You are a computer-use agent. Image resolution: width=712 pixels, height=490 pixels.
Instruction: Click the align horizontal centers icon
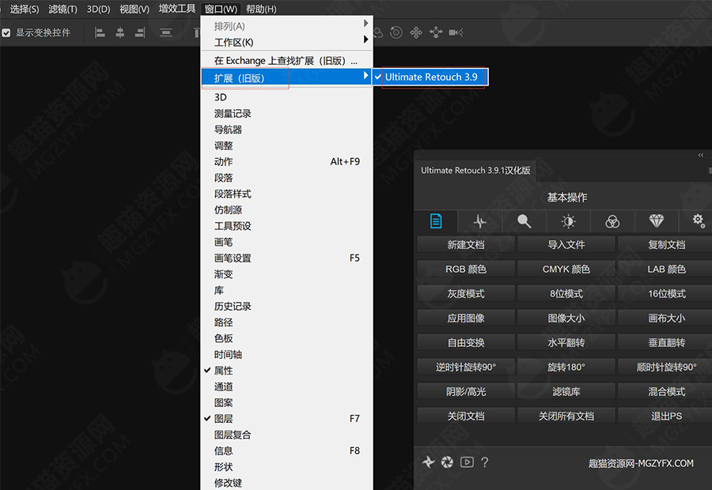click(x=120, y=32)
